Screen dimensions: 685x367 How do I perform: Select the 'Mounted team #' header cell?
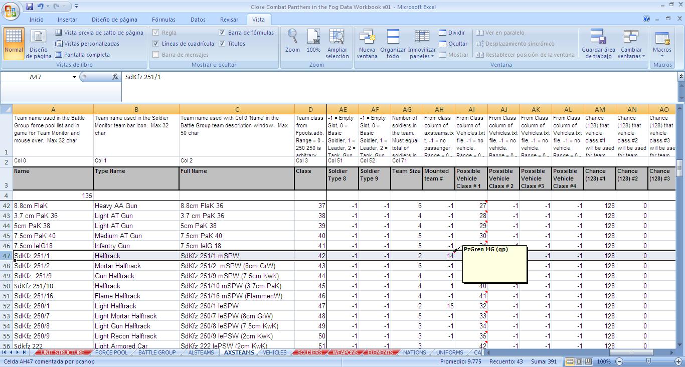click(439, 178)
